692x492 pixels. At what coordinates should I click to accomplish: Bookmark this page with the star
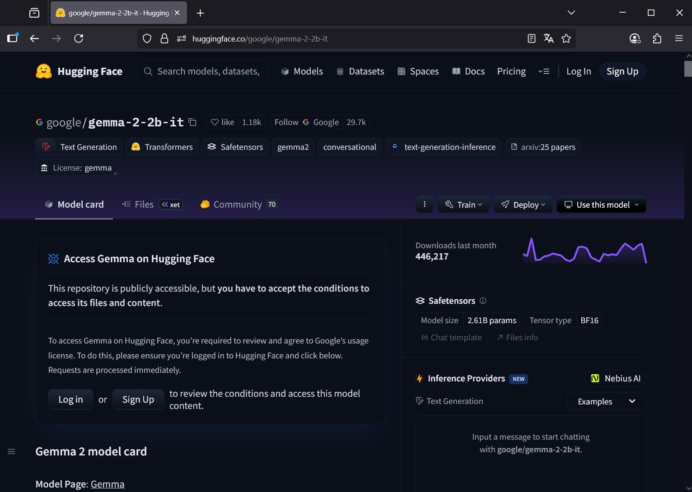pos(566,39)
